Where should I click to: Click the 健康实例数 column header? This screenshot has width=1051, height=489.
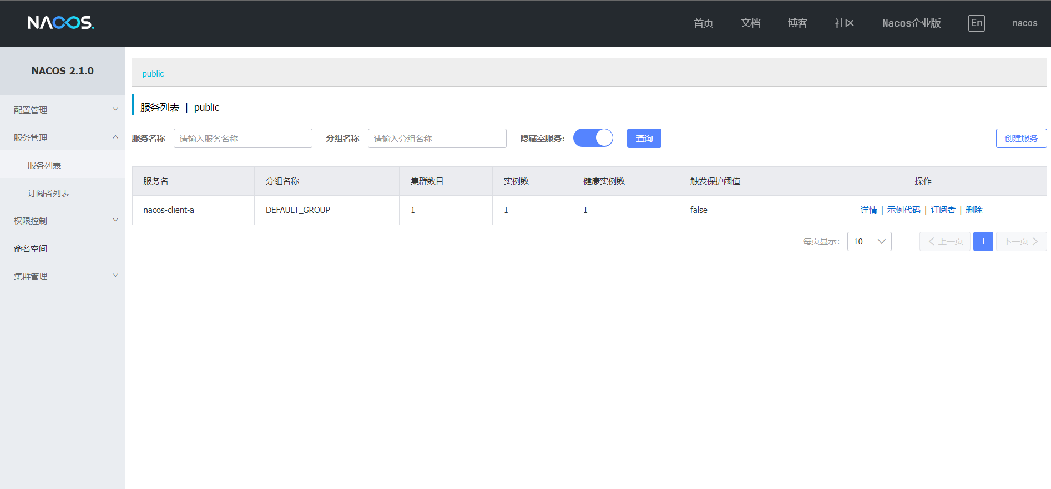pos(625,181)
